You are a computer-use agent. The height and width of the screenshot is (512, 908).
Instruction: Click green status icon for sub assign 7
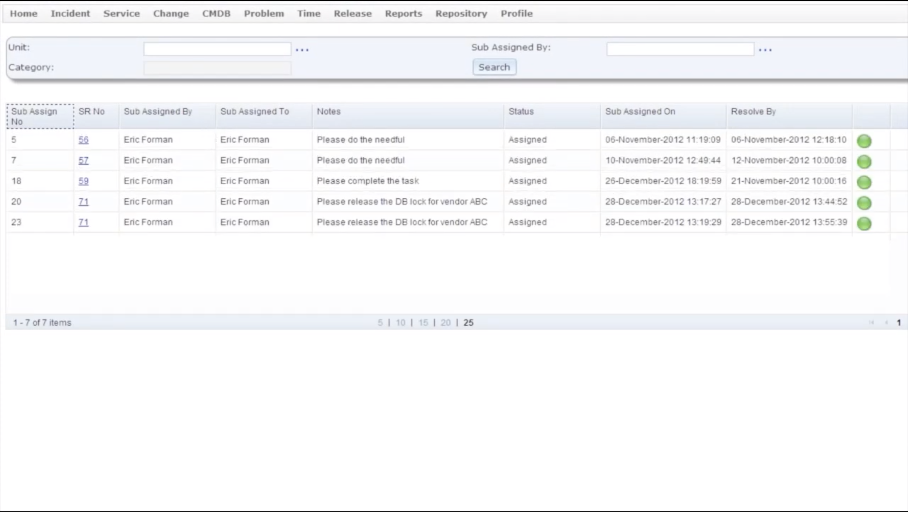point(864,162)
